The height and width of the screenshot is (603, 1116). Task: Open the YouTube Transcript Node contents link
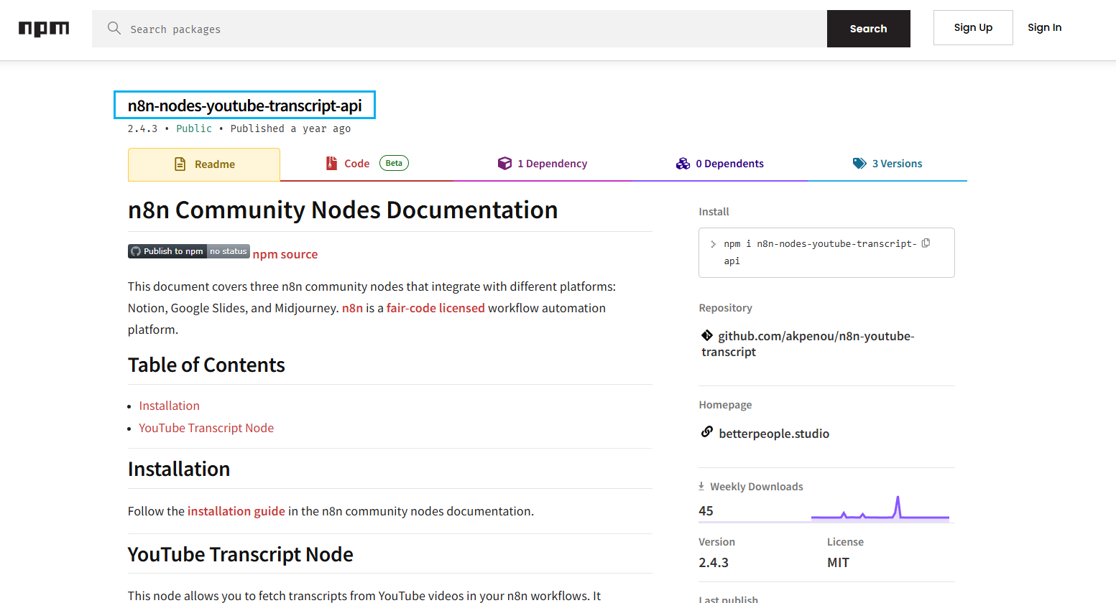point(206,428)
